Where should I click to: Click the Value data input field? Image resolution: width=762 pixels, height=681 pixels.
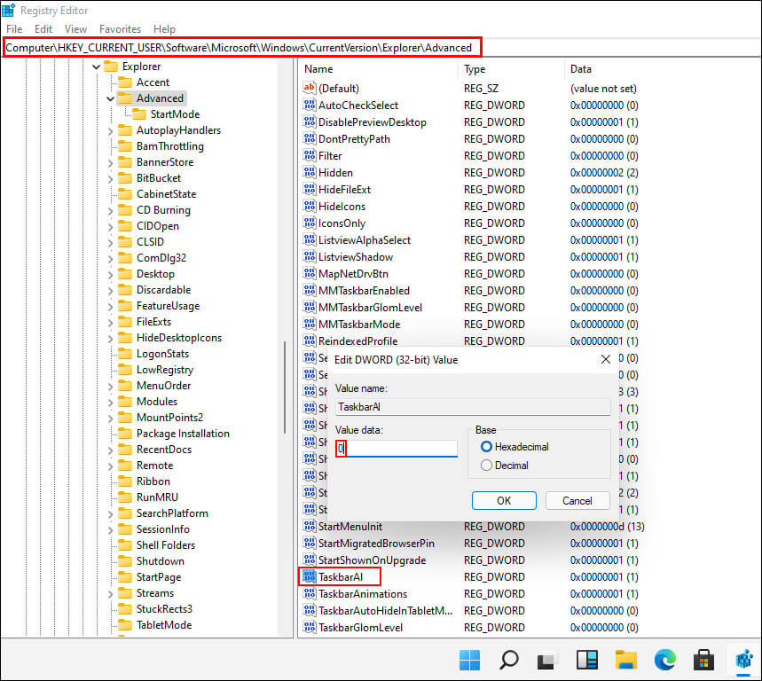pyautogui.click(x=396, y=448)
